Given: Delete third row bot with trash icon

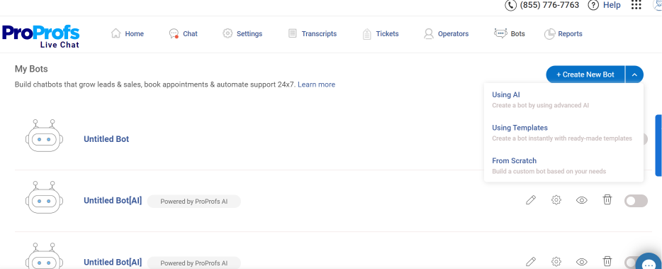Looking at the screenshot, I should 607,261.
